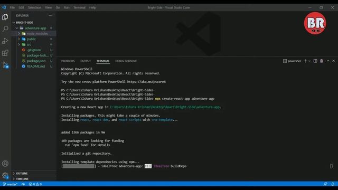This screenshot has height=190, width=338.
Task: Open the Source Control view icon
Action: (5, 65)
